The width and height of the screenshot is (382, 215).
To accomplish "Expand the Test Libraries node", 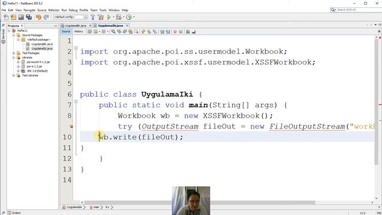I will pos(14,76).
